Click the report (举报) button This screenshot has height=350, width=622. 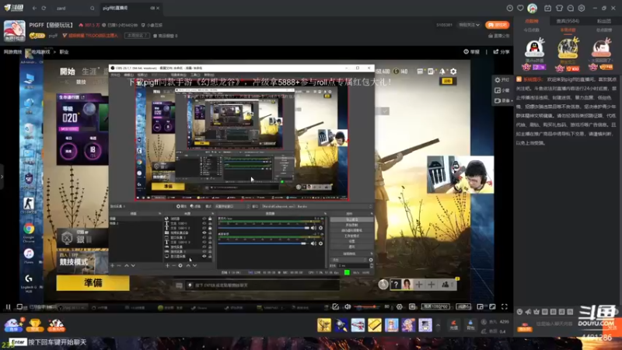pyautogui.click(x=472, y=52)
